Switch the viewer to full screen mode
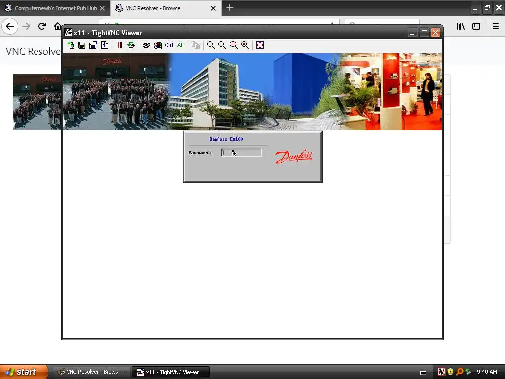505x379 pixels. [260, 45]
